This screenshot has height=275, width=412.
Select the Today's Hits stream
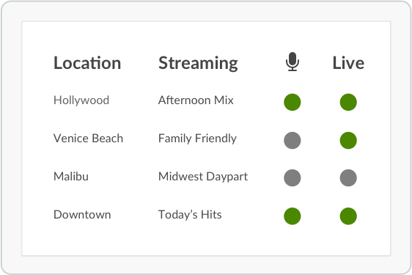190,215
